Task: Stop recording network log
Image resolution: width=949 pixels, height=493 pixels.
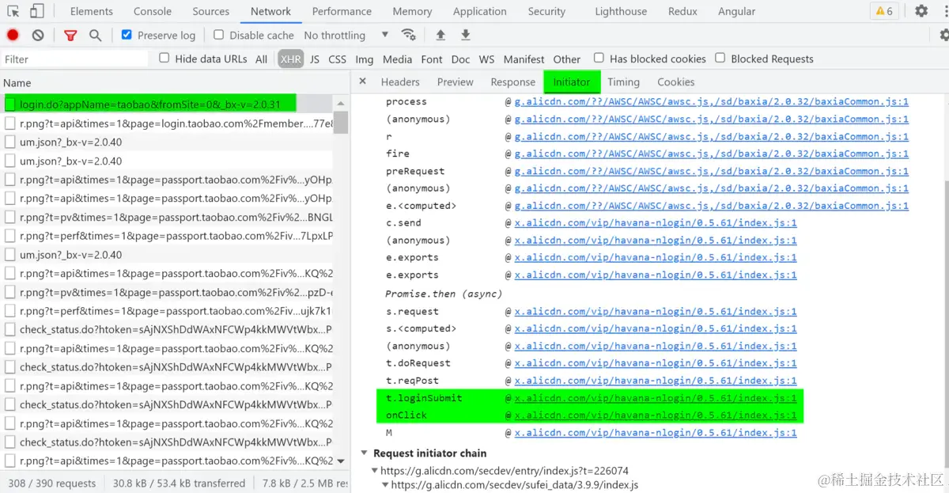Action: tap(13, 35)
